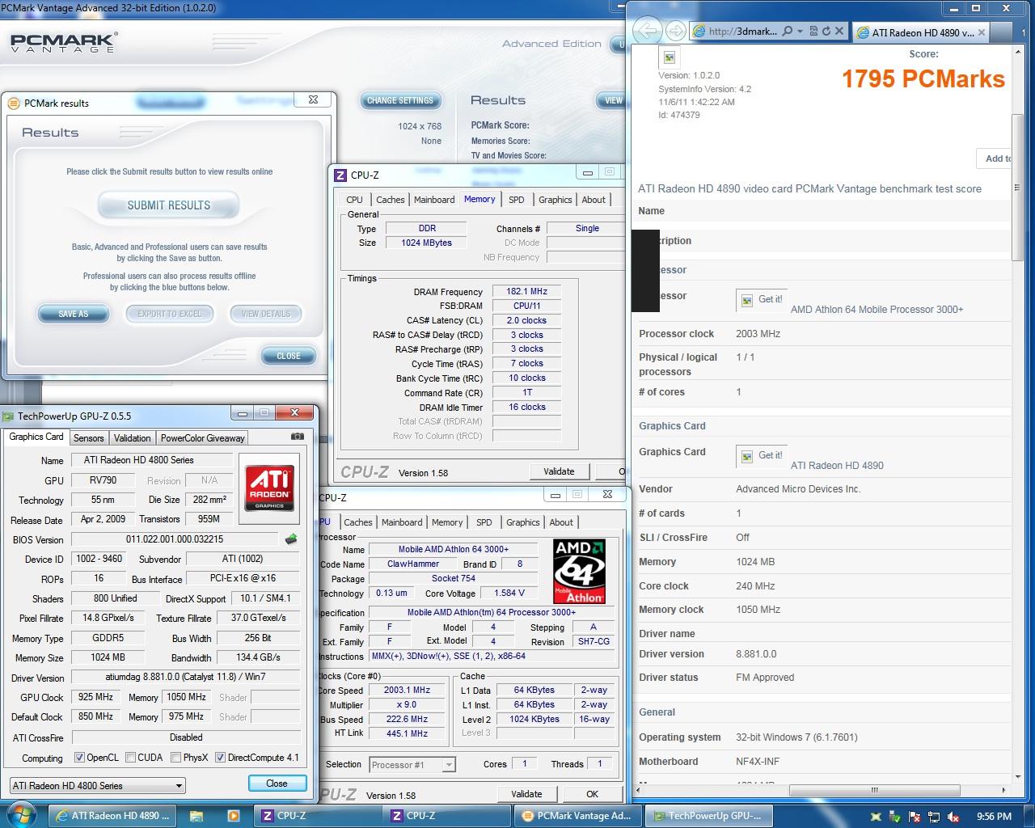Click the Close button in GPU-Z

click(277, 784)
